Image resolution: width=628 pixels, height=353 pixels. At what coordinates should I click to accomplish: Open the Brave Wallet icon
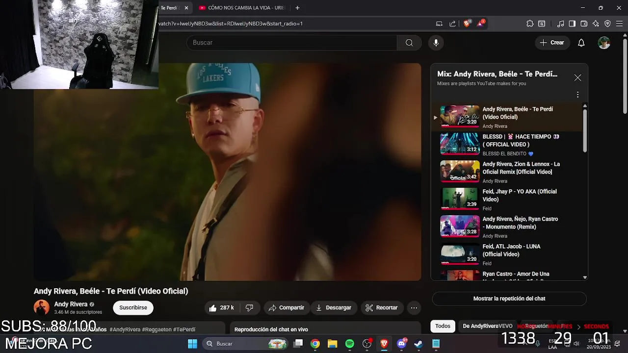point(584,24)
